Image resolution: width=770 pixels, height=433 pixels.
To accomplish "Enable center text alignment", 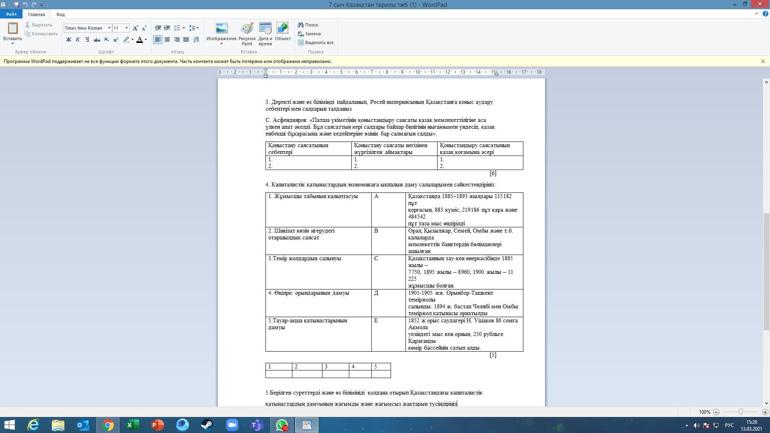I will pyautogui.click(x=167, y=40).
